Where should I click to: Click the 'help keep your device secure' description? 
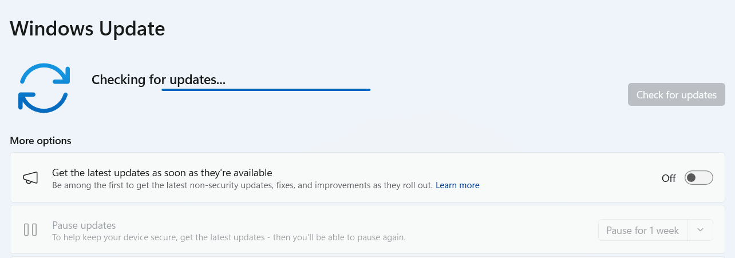229,237
